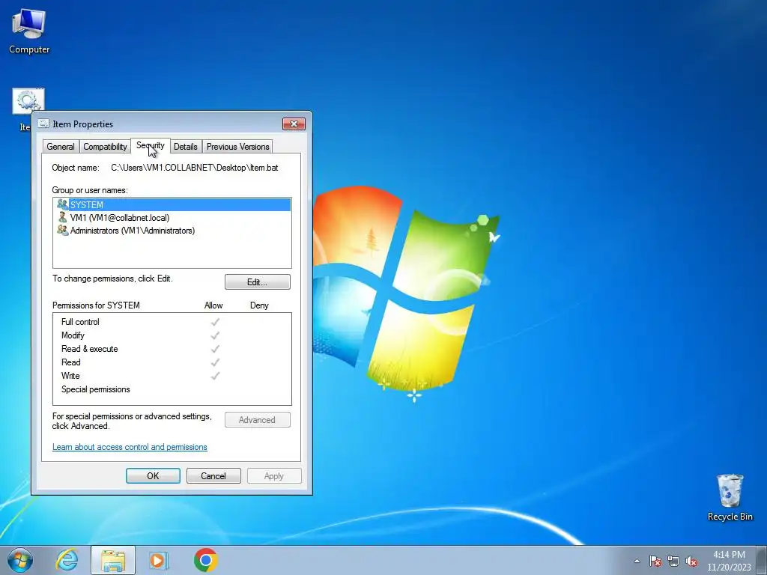Click the Show desktop button on taskbar
Viewport: 767px width, 575px height.
(x=762, y=560)
